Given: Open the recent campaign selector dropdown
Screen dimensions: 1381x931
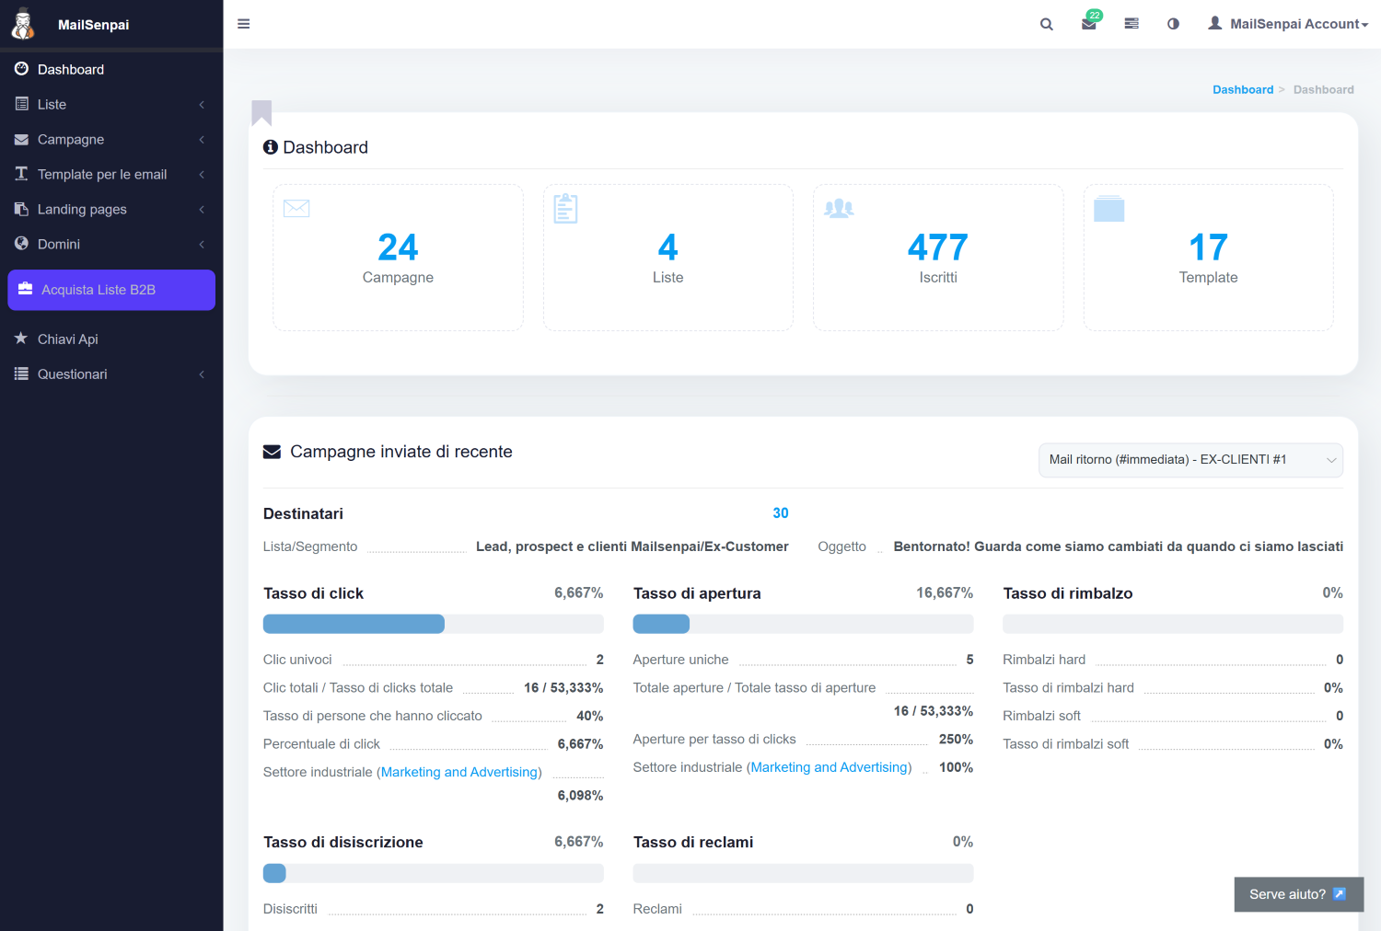Looking at the screenshot, I should point(1190,460).
